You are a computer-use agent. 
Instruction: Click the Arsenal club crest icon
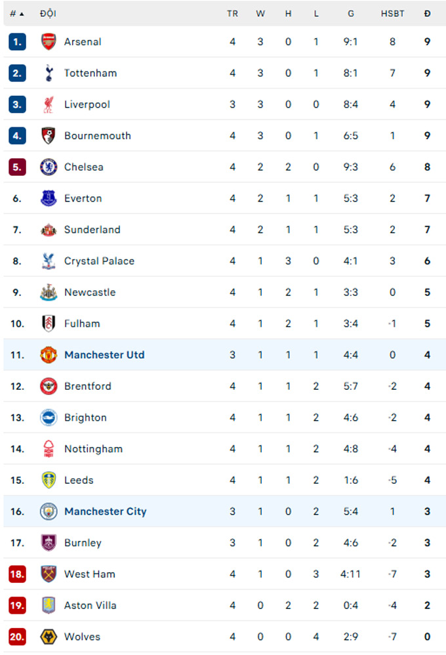pyautogui.click(x=49, y=41)
